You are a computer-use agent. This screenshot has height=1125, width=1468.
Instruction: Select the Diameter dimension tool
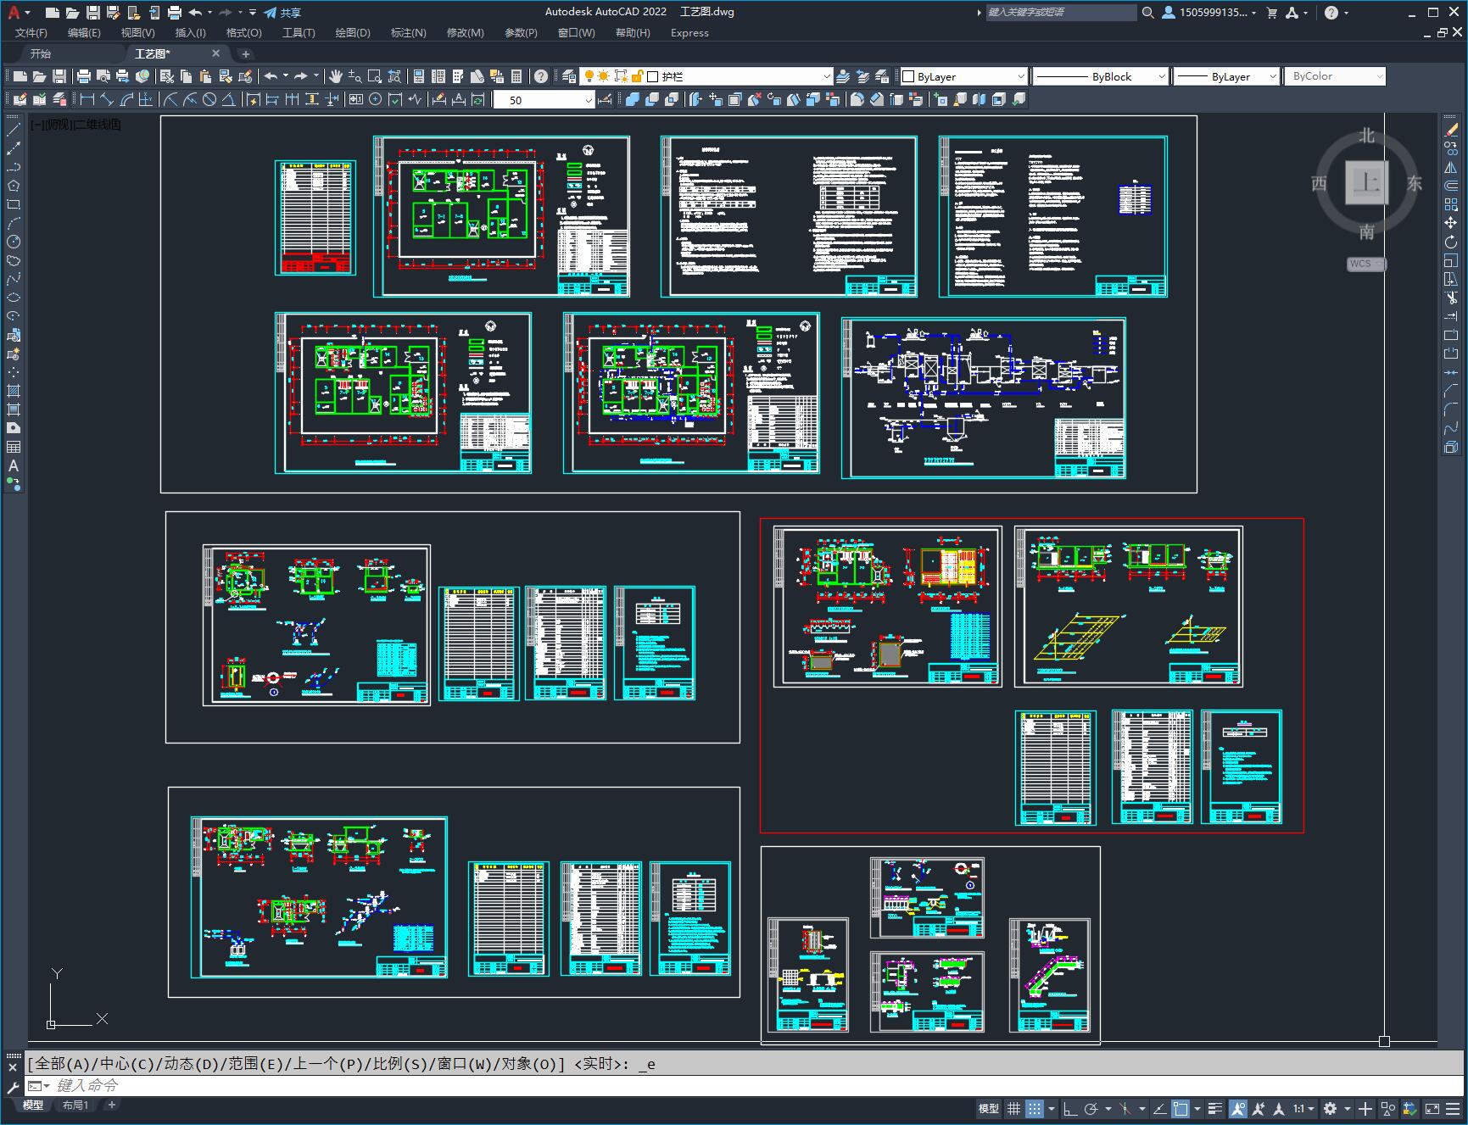[x=209, y=99]
